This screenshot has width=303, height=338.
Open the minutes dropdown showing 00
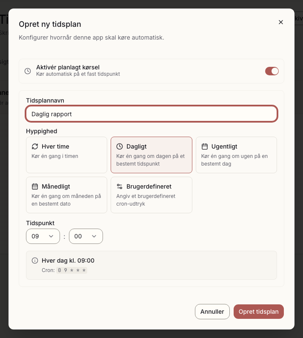[86, 236]
